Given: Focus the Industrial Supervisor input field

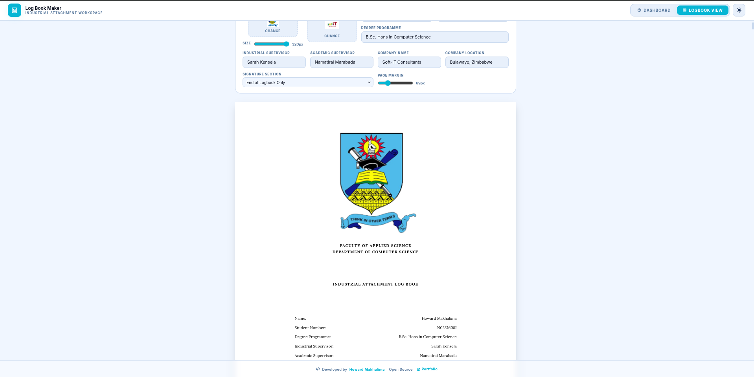Looking at the screenshot, I should tap(274, 62).
